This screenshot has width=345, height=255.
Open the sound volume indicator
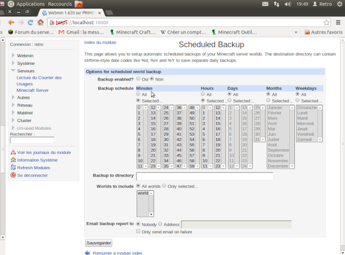tap(288, 4)
